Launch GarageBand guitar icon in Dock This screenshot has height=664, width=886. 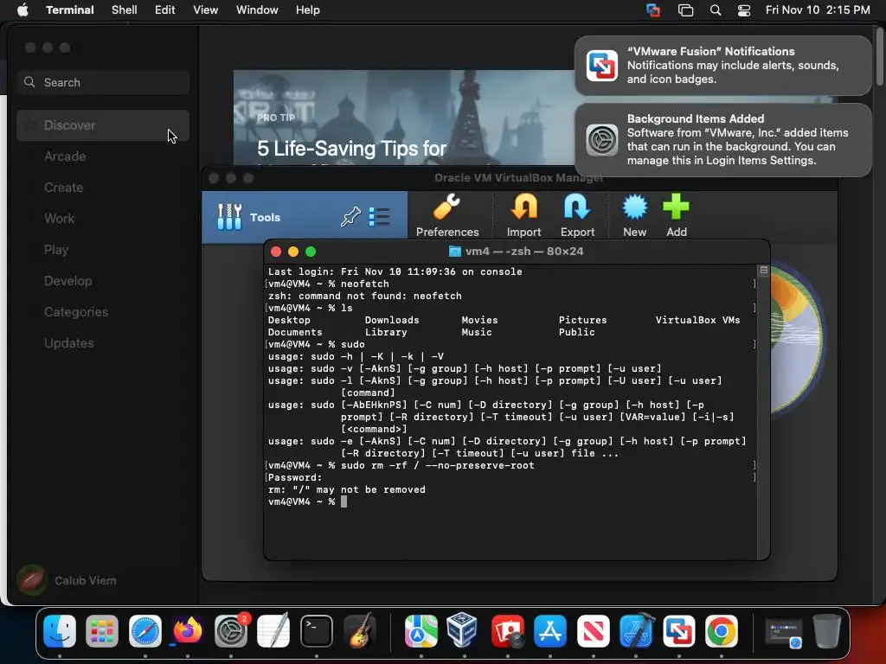359,630
